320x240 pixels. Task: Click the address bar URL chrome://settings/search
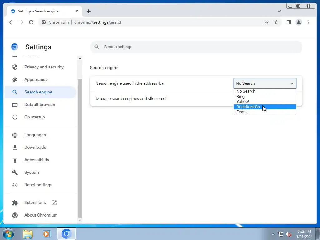98,22
